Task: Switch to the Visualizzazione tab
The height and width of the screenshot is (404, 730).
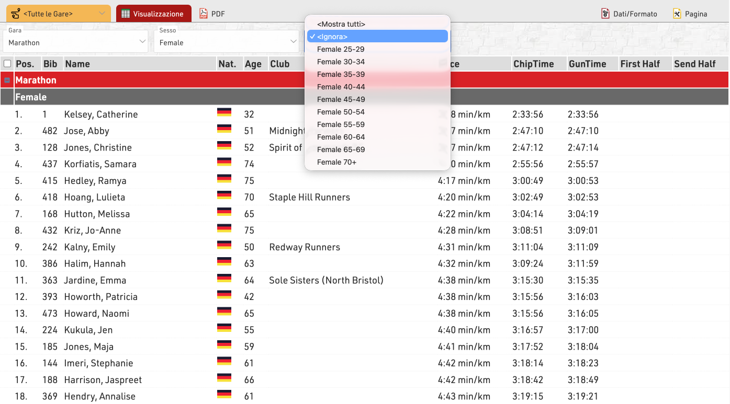Action: click(153, 14)
